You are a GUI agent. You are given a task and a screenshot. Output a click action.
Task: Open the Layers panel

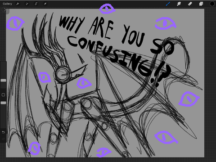click(x=201, y=4)
